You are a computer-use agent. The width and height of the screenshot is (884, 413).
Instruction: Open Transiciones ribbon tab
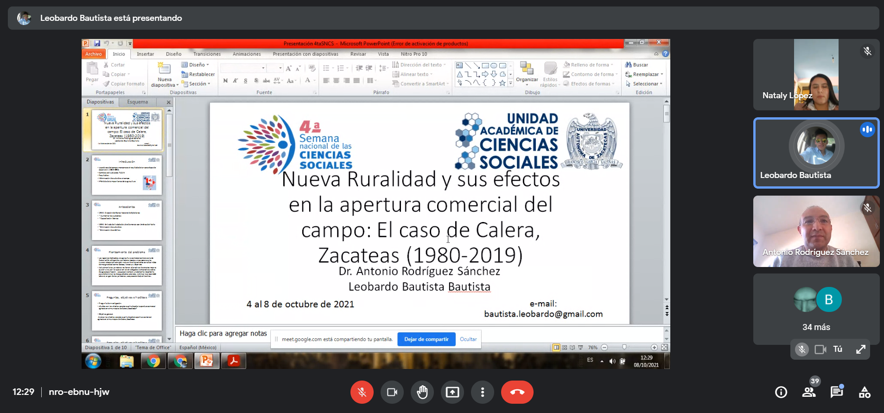(x=207, y=54)
